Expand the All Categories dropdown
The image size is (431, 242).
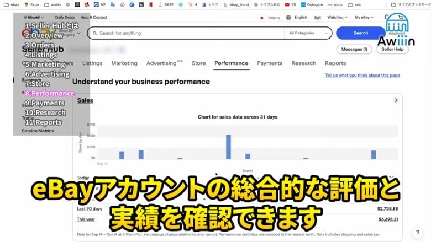pyautogui.click(x=309, y=33)
